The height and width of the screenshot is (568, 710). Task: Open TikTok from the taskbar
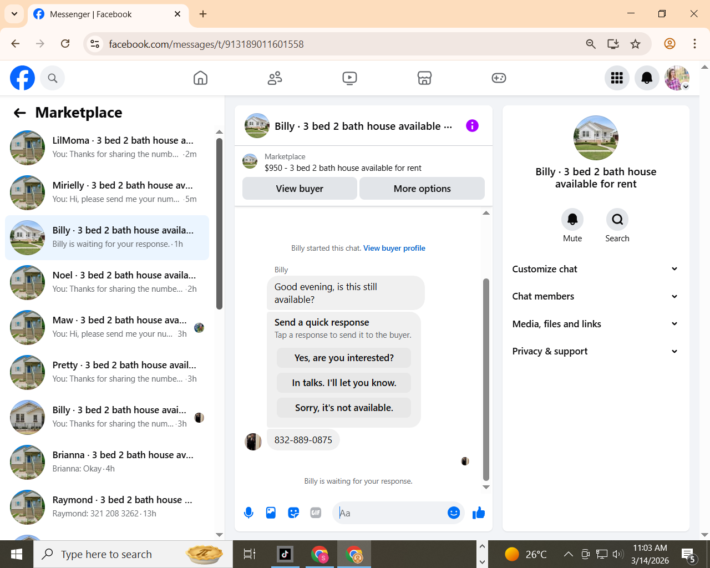(x=285, y=554)
